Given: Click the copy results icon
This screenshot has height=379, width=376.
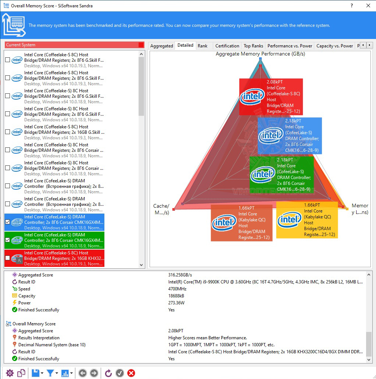Looking at the screenshot, I should pos(21,373).
